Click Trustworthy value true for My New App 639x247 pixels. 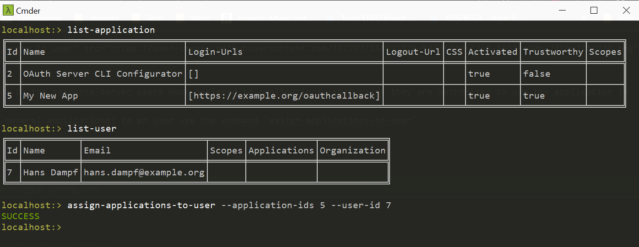[x=534, y=96]
